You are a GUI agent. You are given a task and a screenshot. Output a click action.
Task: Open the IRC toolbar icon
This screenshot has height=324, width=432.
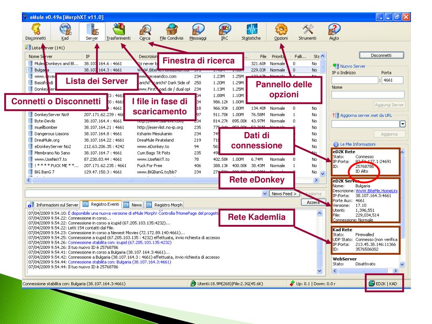[x=224, y=29]
